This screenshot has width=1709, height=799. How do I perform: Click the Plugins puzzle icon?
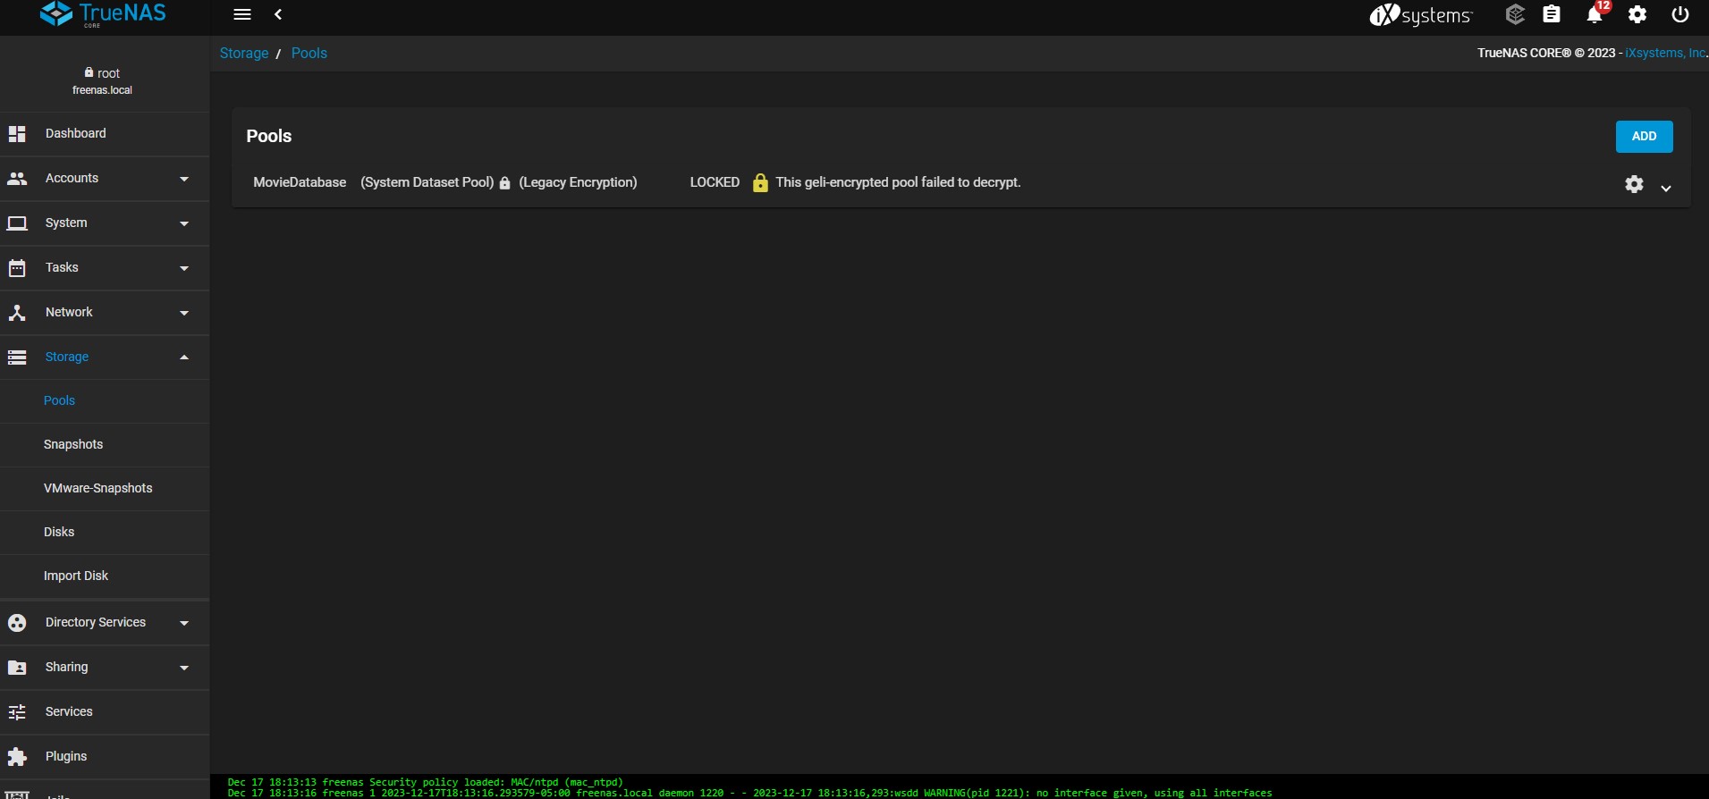tap(17, 757)
